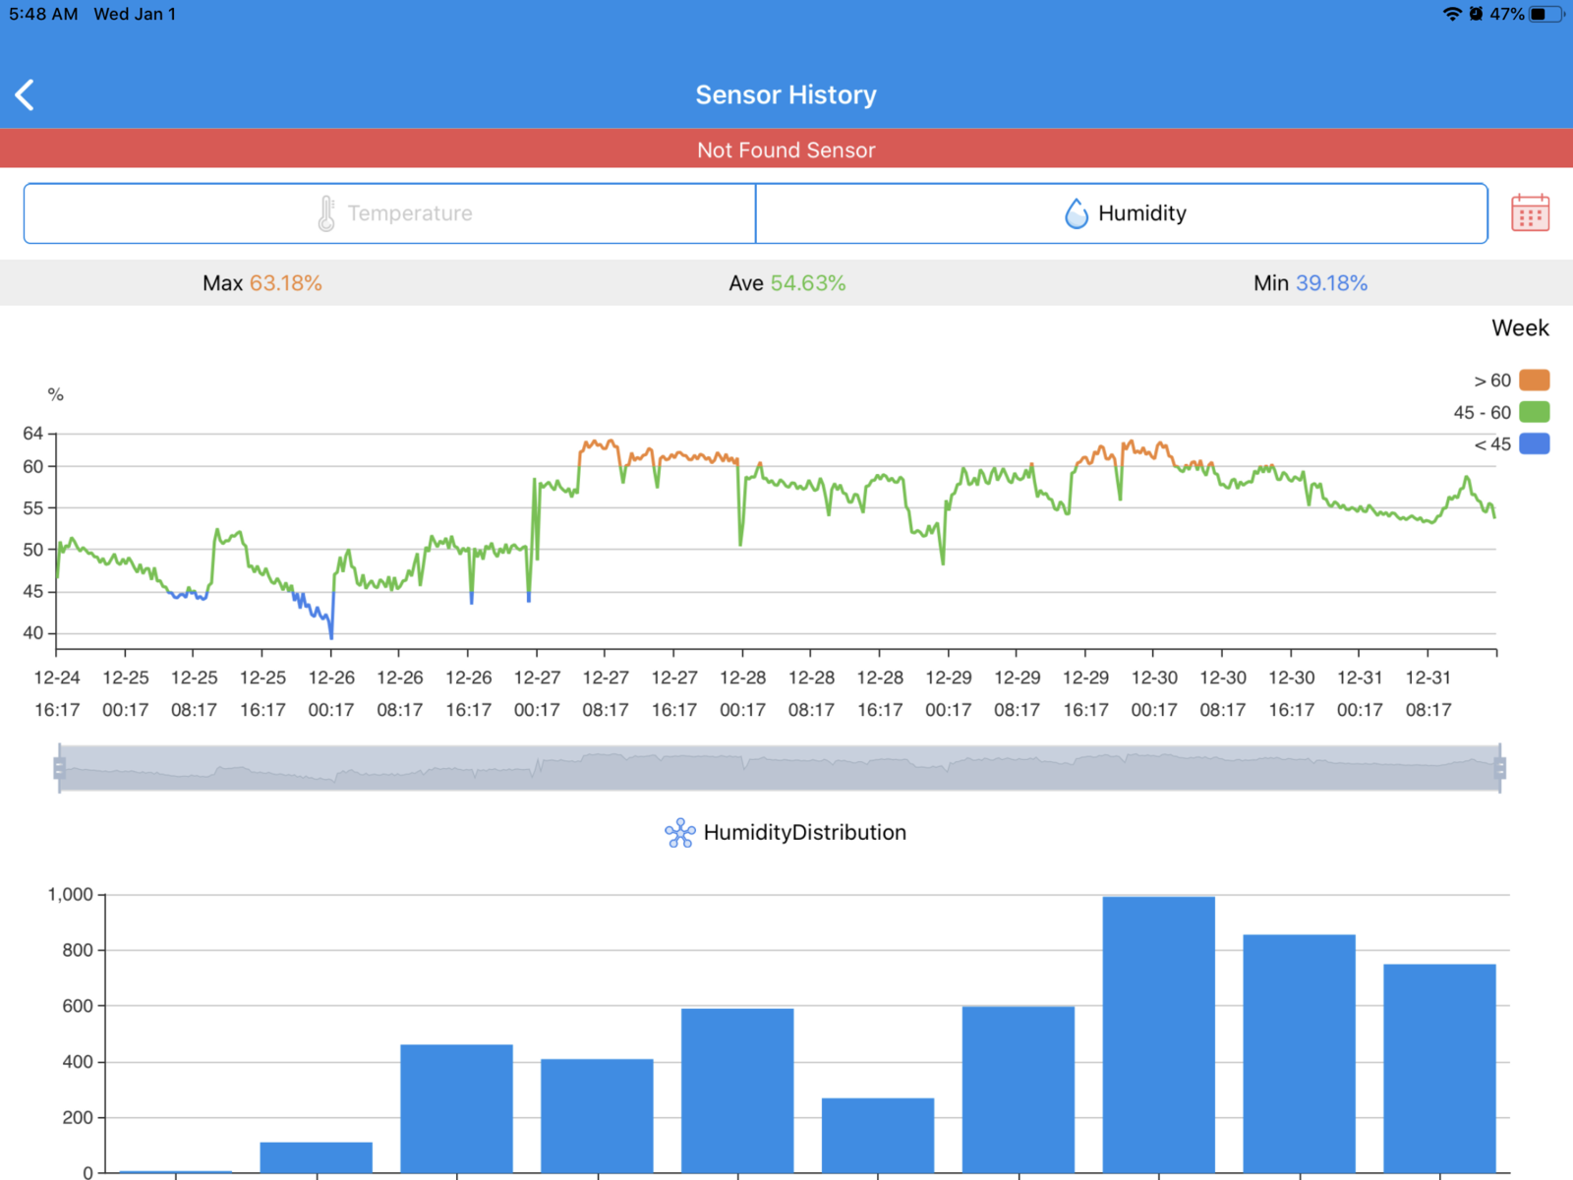1573x1180 pixels.
Task: Click the HumidityDistribution legend icon
Action: tap(680, 833)
